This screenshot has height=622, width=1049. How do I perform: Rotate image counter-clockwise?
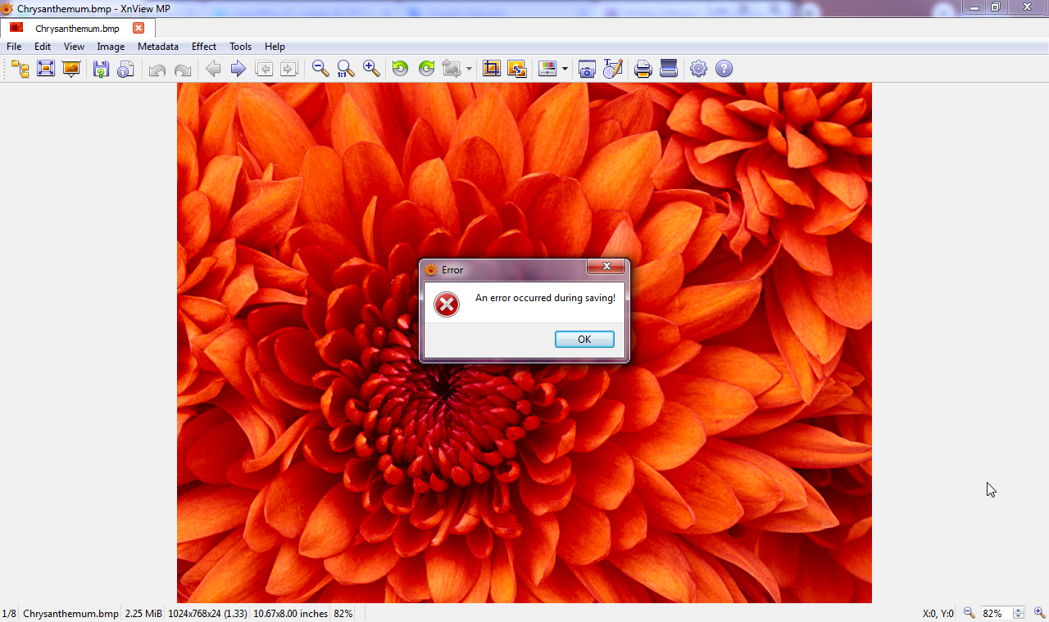click(x=400, y=69)
